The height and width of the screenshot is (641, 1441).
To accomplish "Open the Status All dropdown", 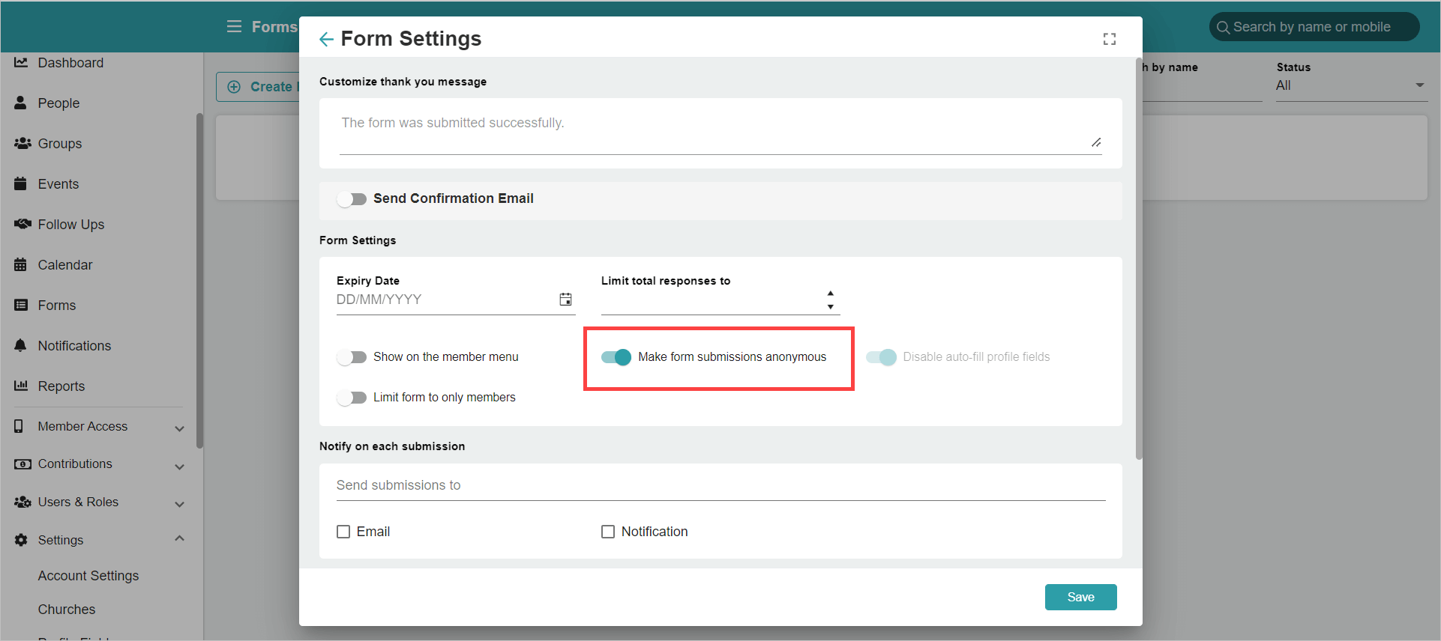I will [x=1351, y=85].
